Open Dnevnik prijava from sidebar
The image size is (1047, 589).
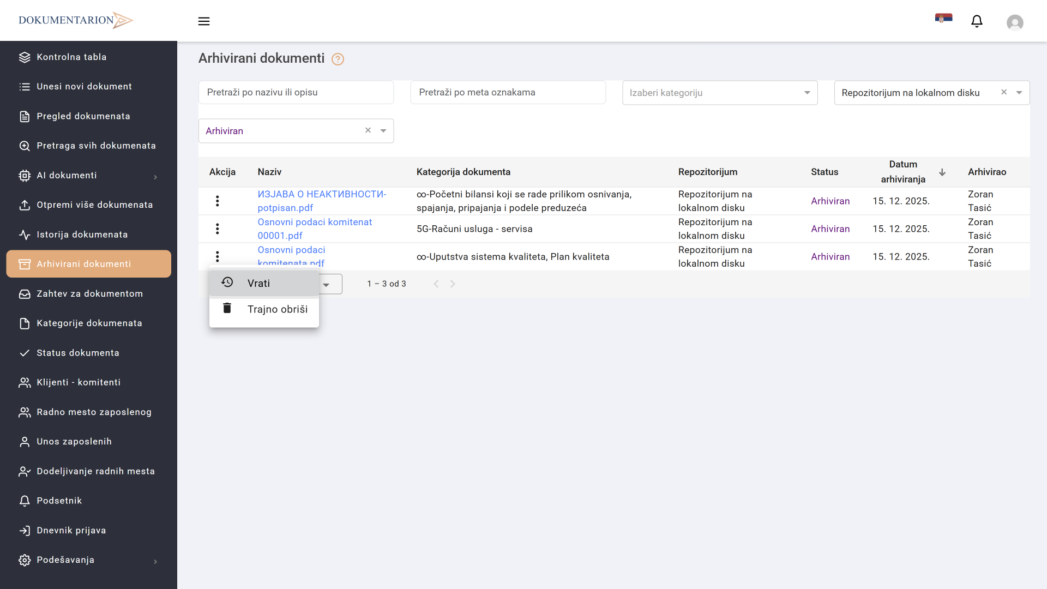[71, 530]
